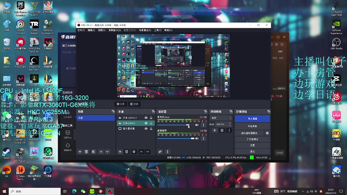Image resolution: width=347 pixels, height=195 pixels.
Task: Open the 文件(F) menu
Action: [x=81, y=30]
